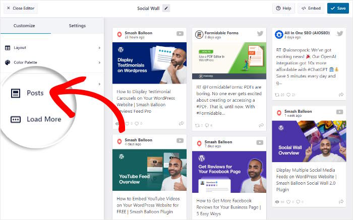
Task: Click Smash Balloon avatar on 4 days ago post
Action: 120,141
